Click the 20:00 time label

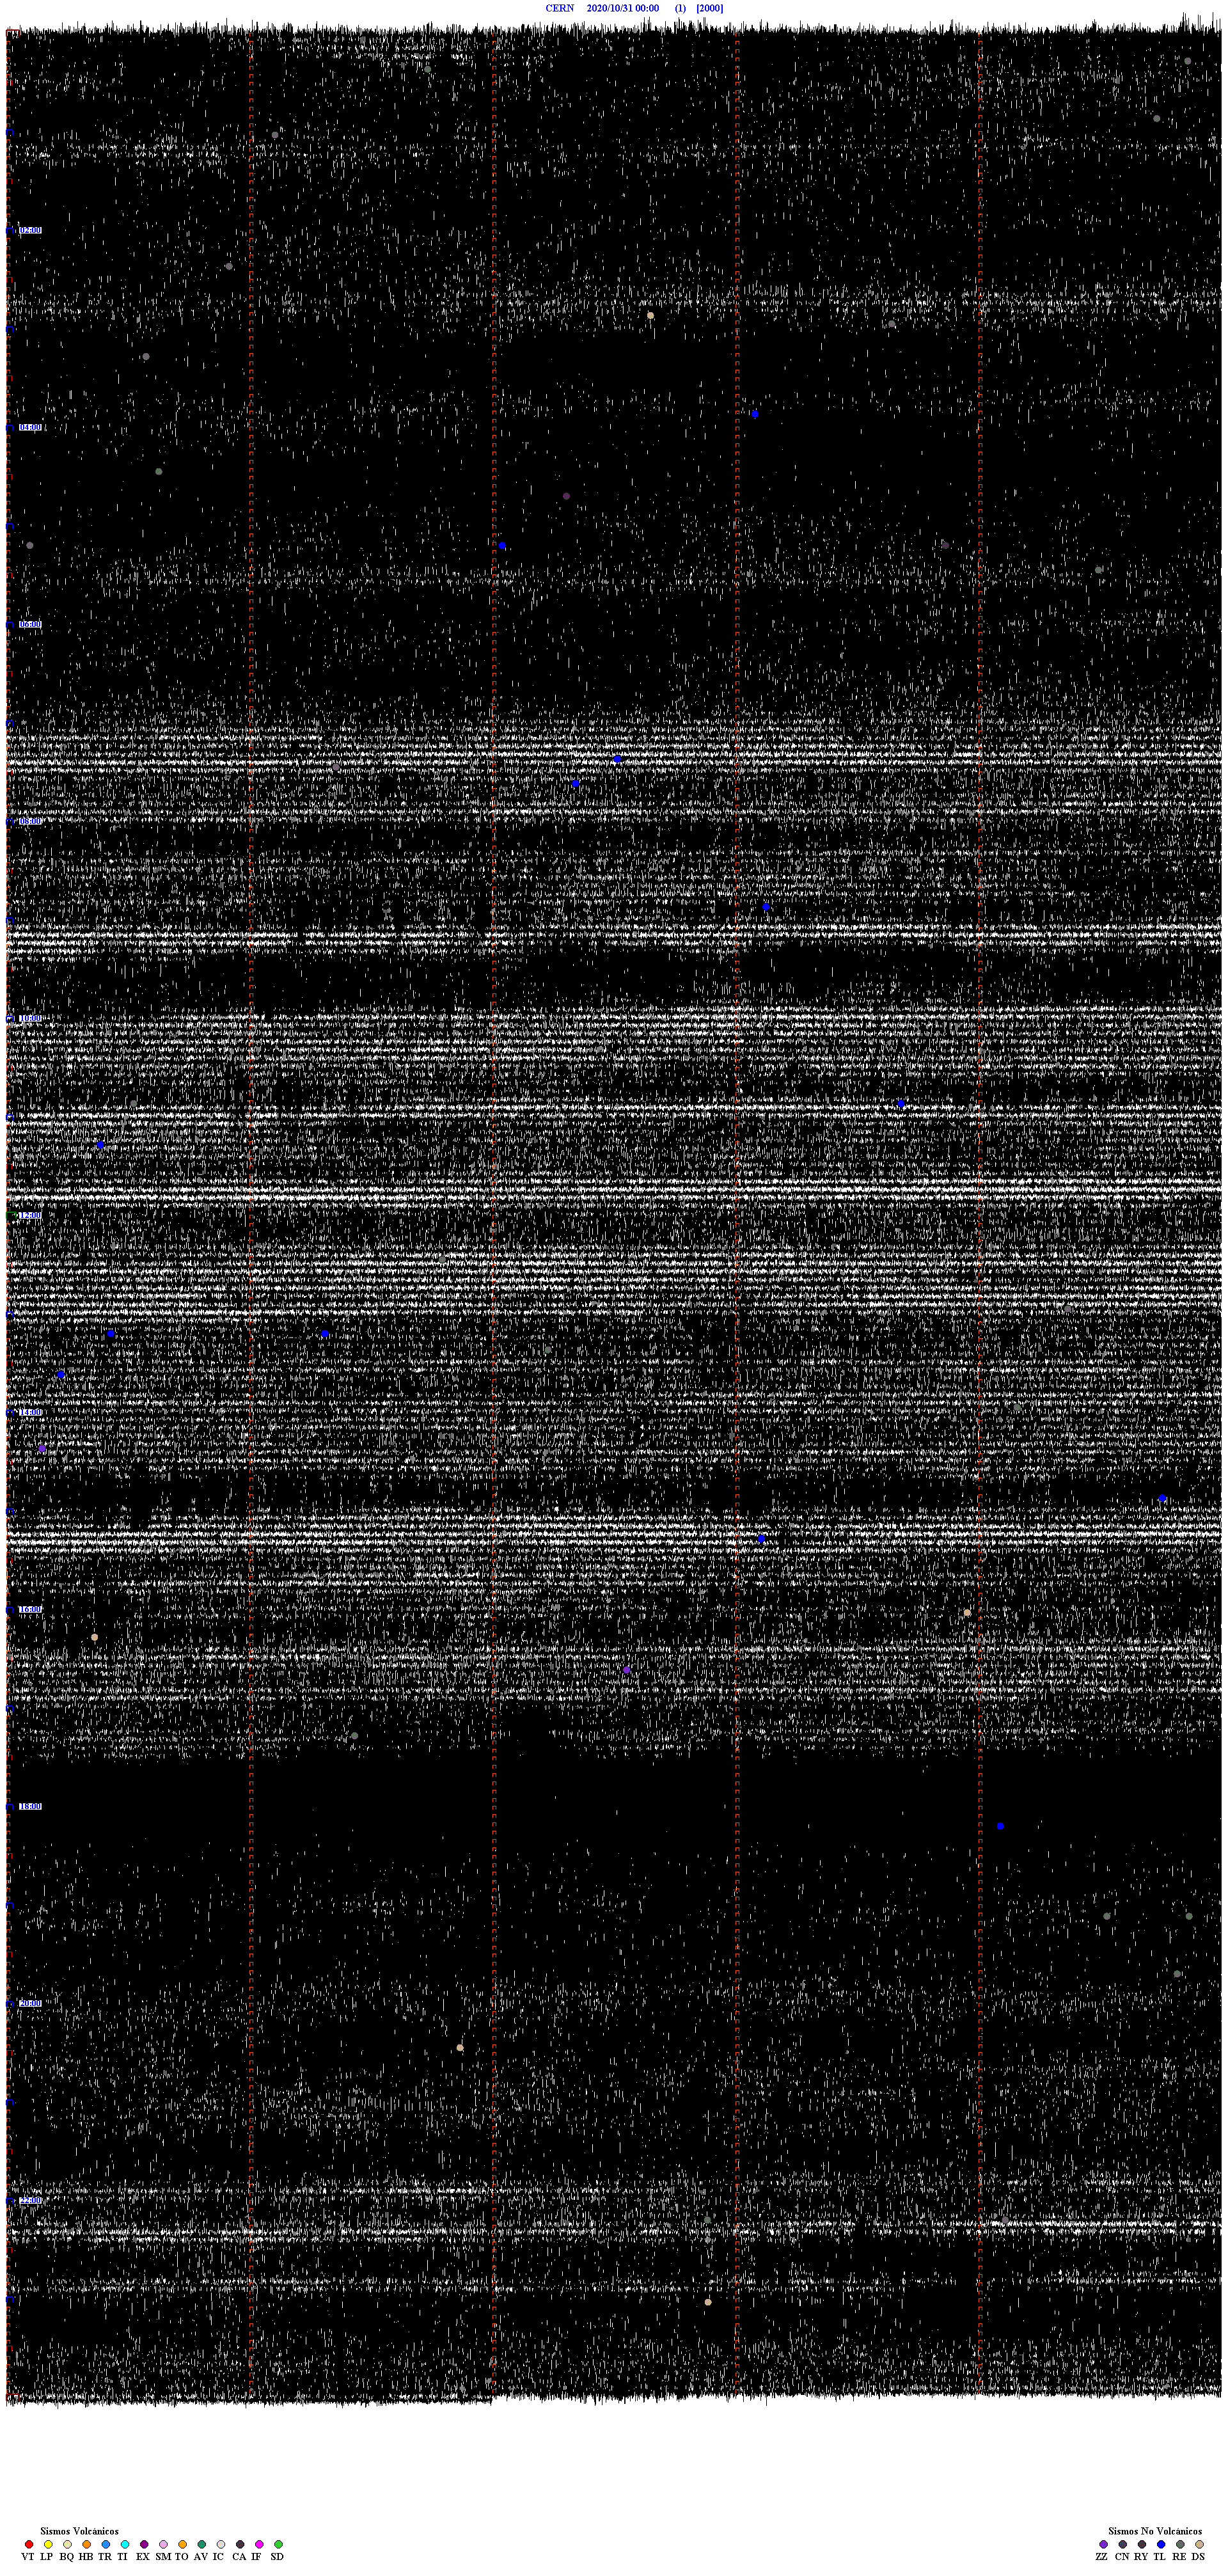pos(30,2003)
